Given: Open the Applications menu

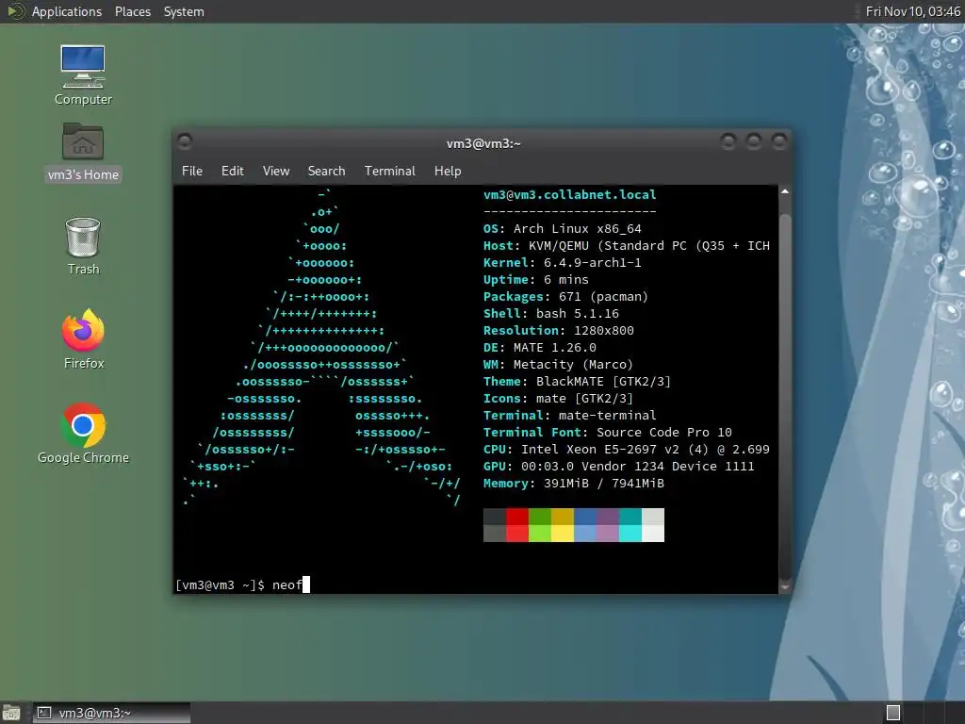Looking at the screenshot, I should (67, 11).
